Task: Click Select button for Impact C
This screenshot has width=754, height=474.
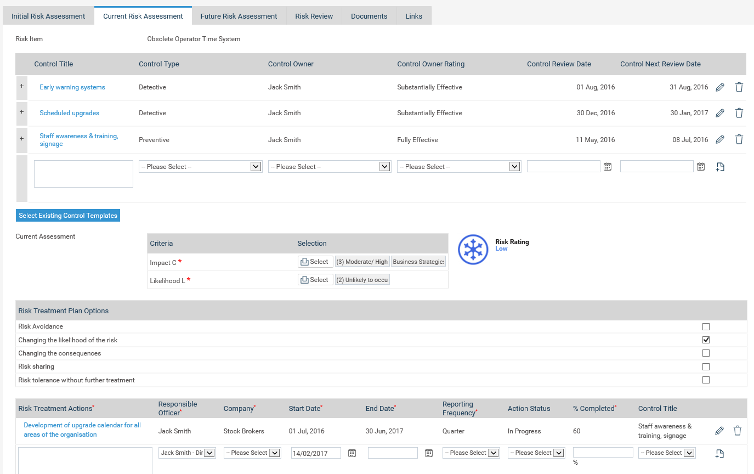Action: [x=315, y=262]
